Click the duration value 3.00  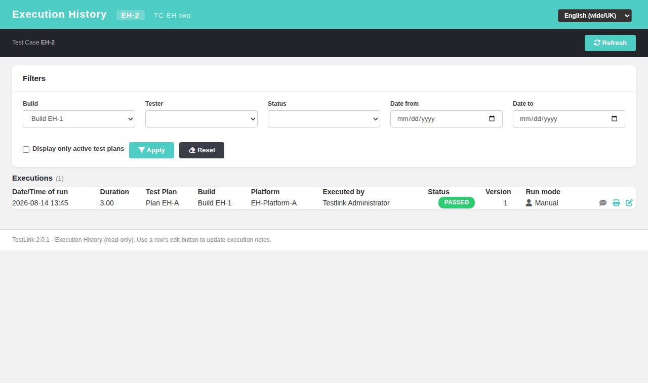(107, 203)
